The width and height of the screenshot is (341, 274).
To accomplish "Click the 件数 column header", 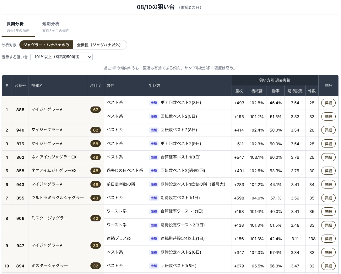I will 312,91.
